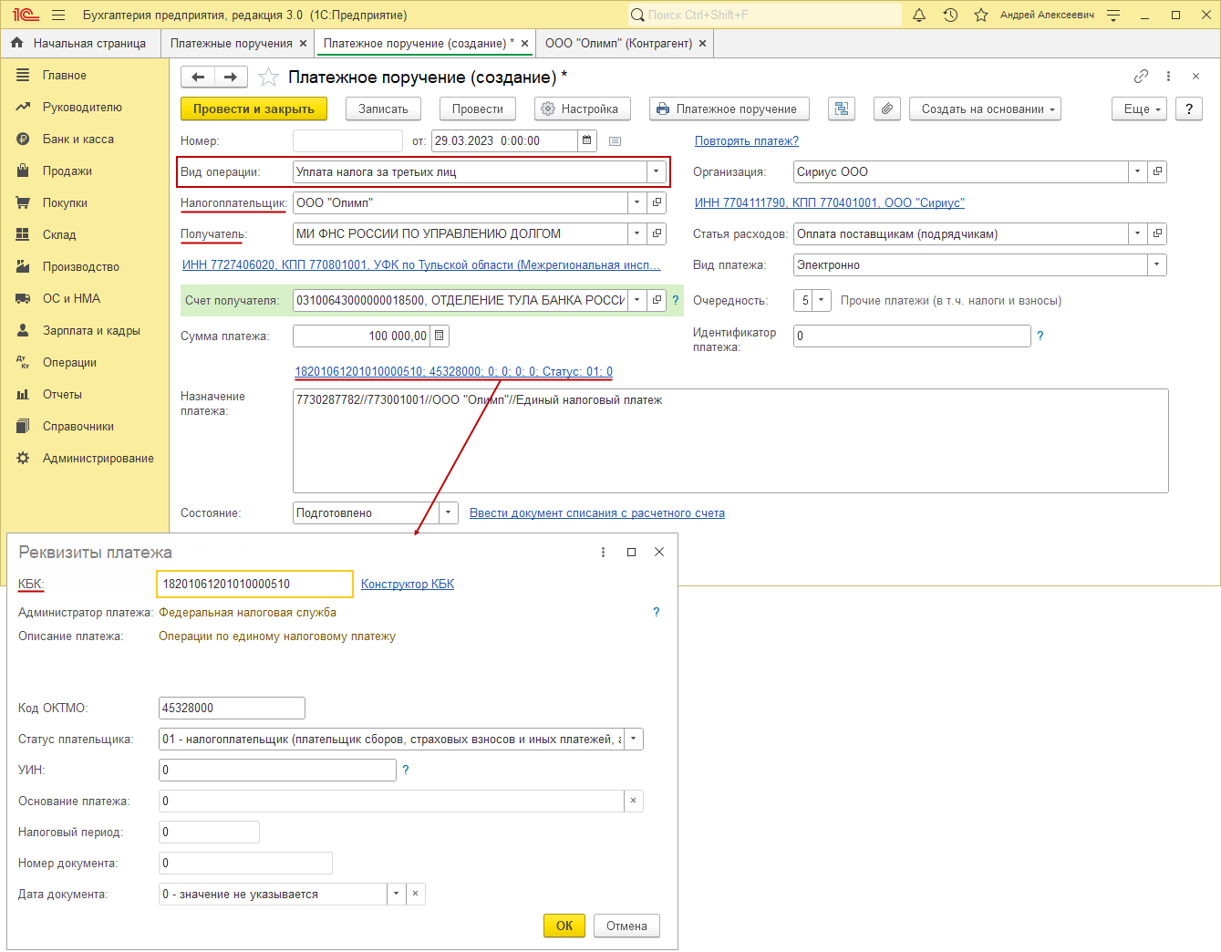Click the calendar icon next to date field
Screen dimensions: 1221x952
click(x=588, y=140)
